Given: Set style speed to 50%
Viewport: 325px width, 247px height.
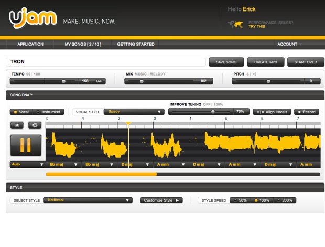Looking at the screenshot, I should (240, 200).
